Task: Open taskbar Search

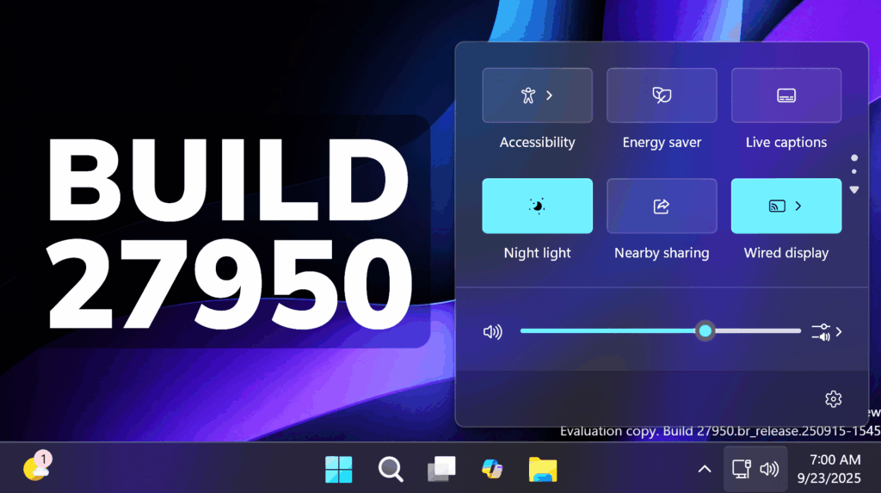Action: pyautogui.click(x=391, y=469)
